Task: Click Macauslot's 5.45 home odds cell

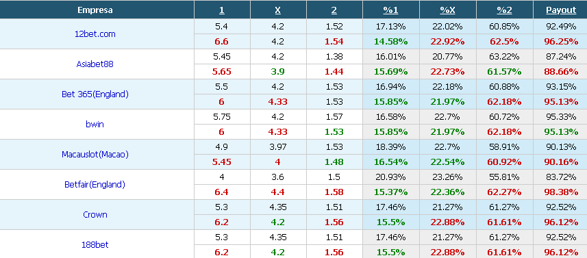Action: (222, 162)
